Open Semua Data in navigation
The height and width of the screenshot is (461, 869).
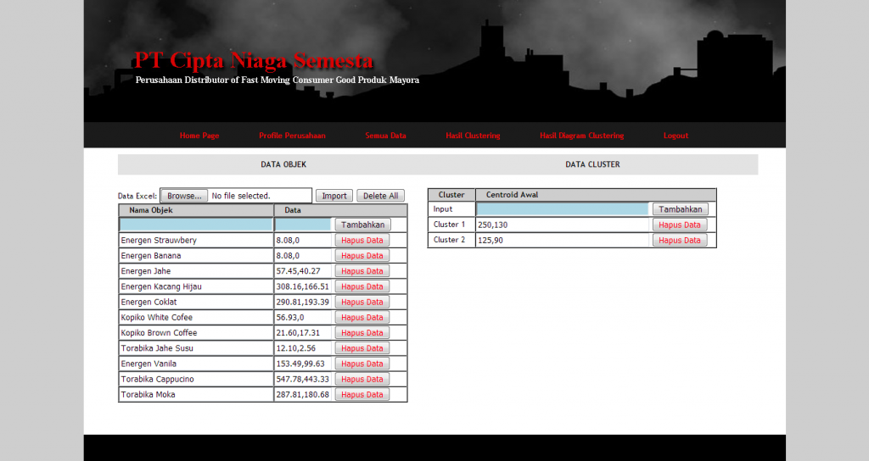385,136
